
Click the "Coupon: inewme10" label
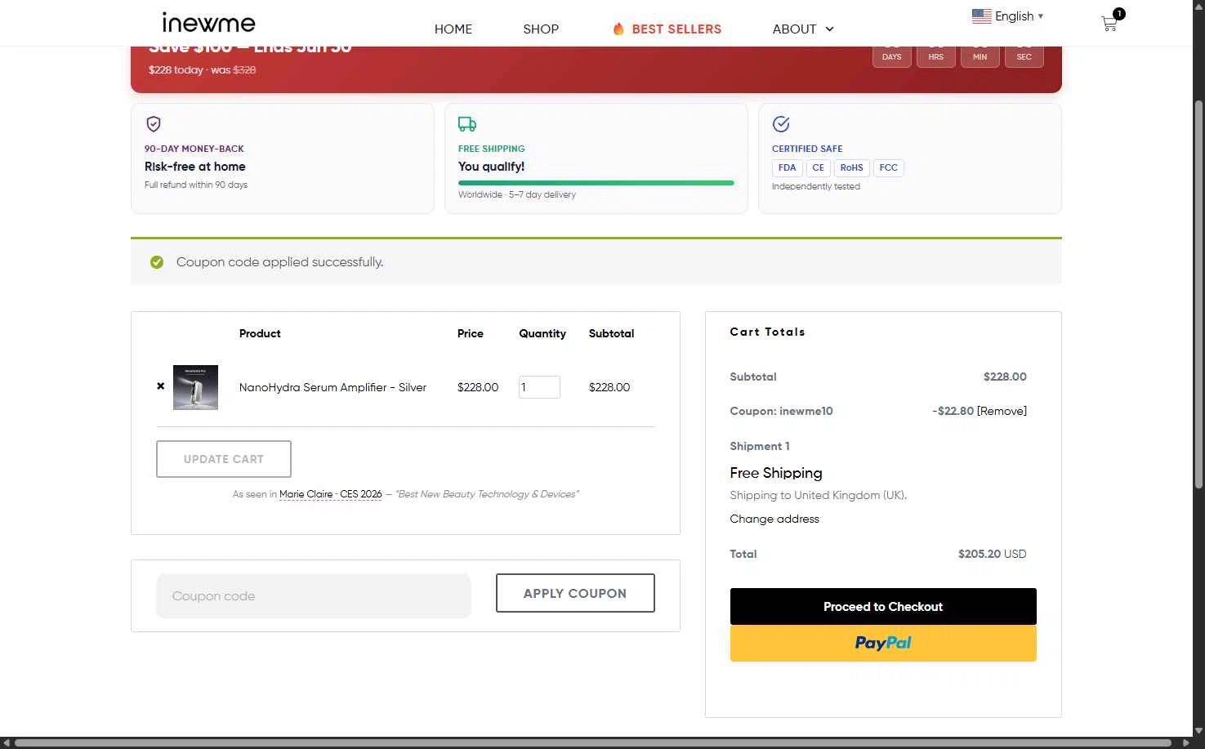tap(782, 411)
